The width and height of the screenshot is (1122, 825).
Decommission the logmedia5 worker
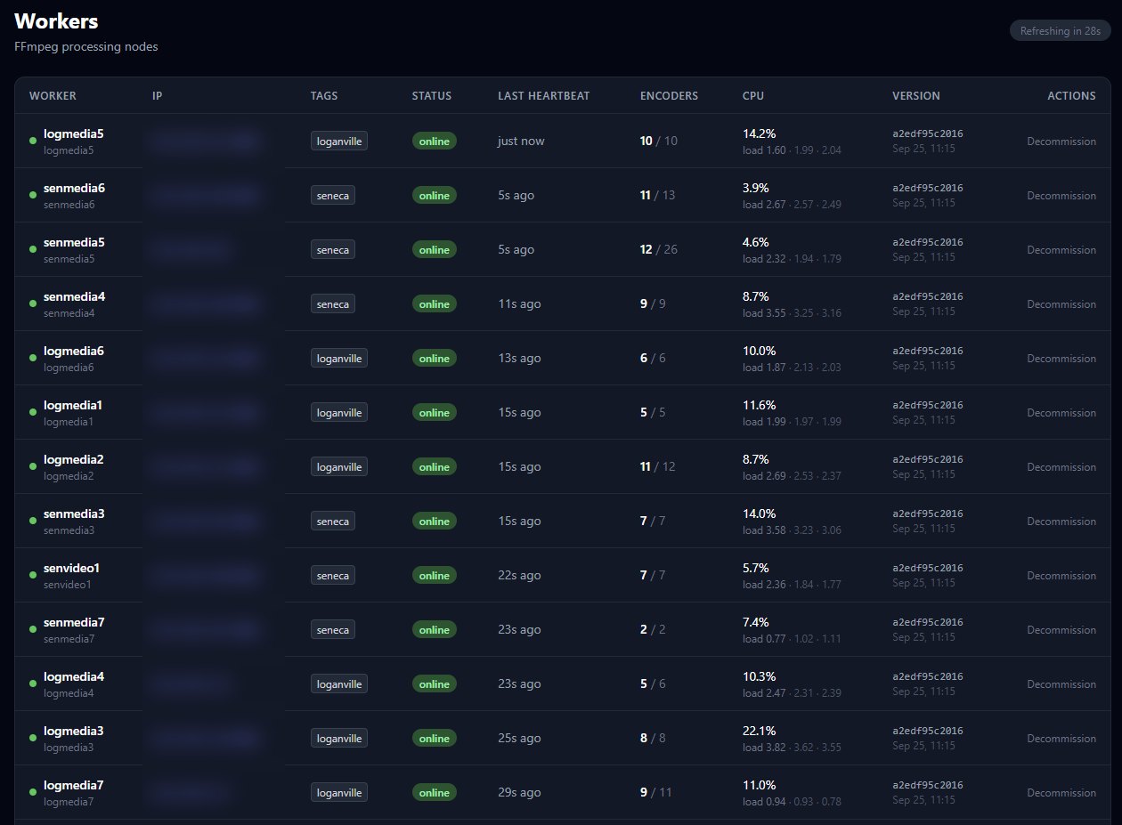[x=1061, y=142]
